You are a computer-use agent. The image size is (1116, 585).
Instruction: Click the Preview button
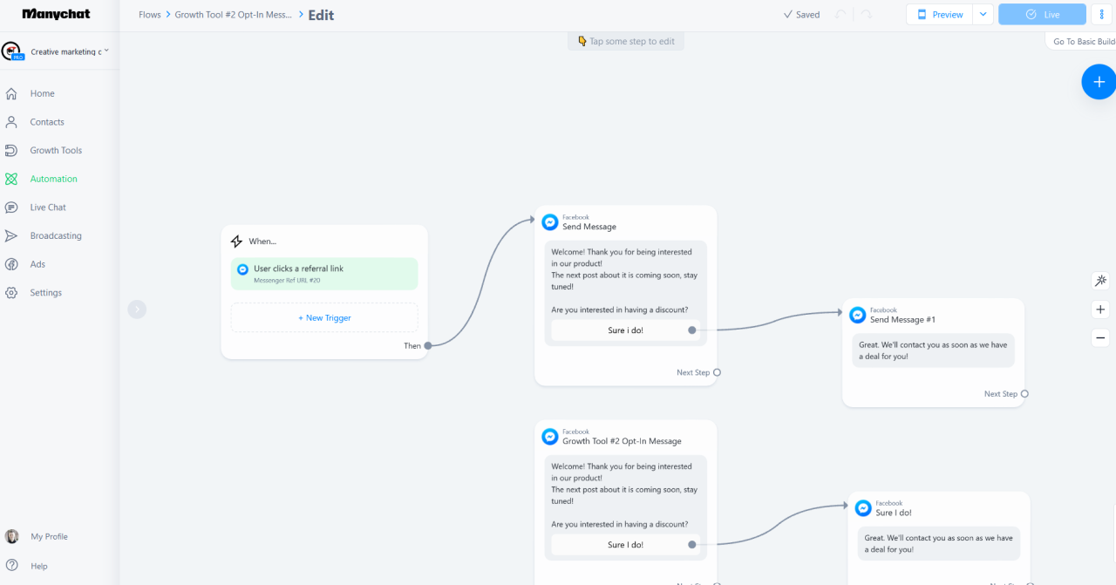point(940,15)
